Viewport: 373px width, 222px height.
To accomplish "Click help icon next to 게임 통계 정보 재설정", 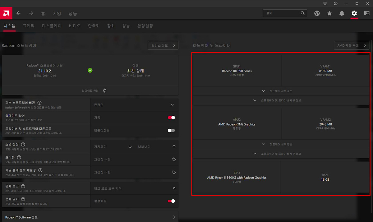I will coord(40,170).
